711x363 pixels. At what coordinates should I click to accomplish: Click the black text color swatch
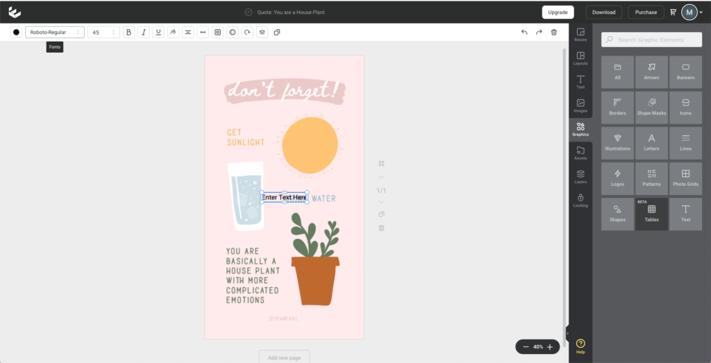point(16,33)
